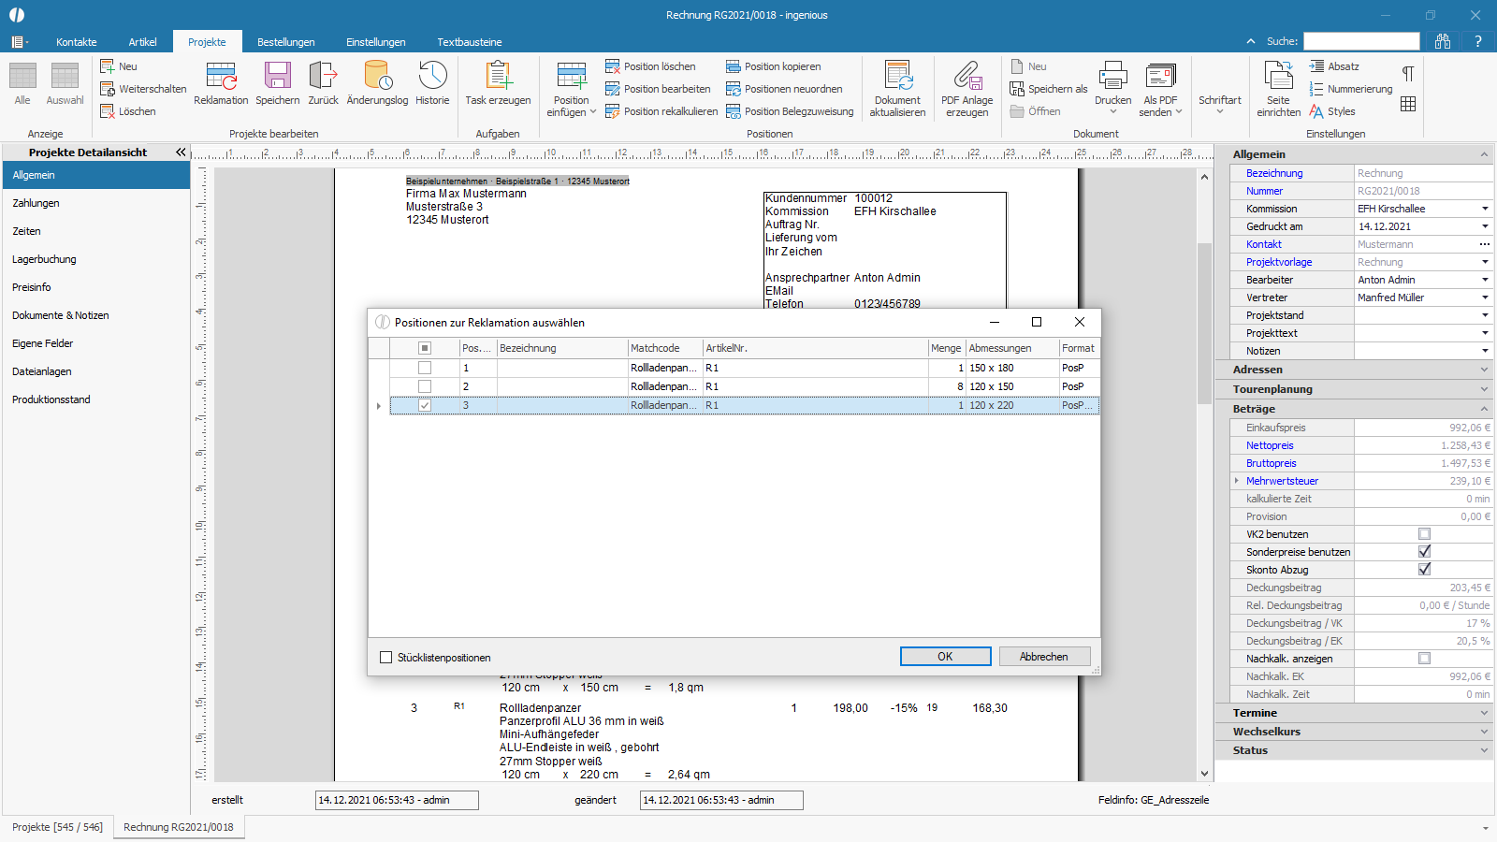
Task: Click Positionen neuordnen
Action: click(784, 89)
